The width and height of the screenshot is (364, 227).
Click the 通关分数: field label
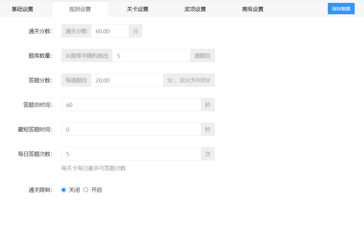click(x=40, y=31)
